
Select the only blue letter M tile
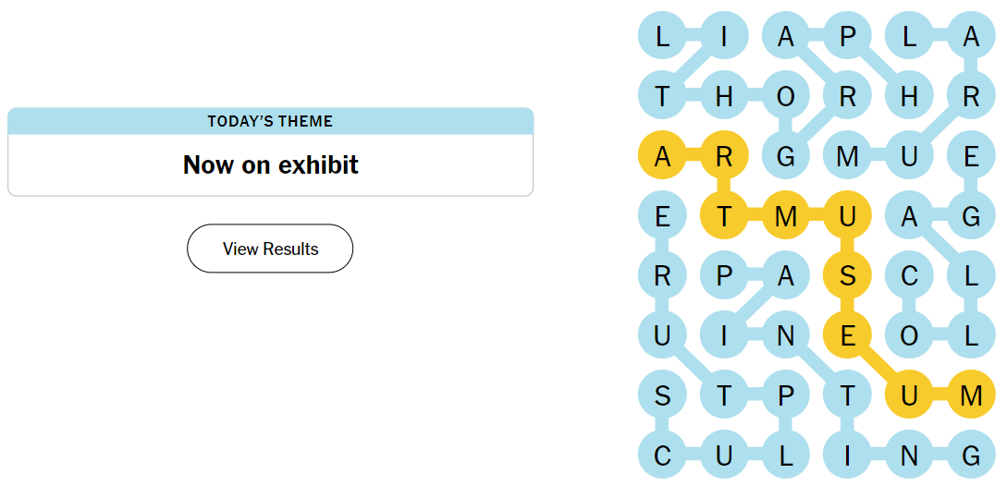(x=847, y=157)
